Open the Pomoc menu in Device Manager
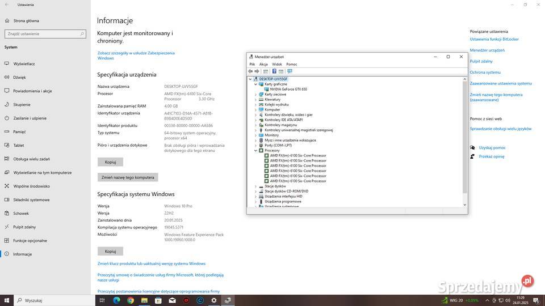 tap(292, 64)
